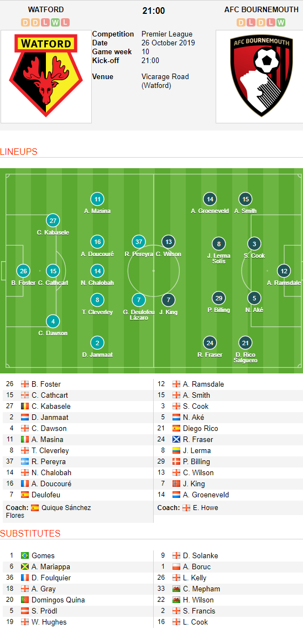Image resolution: width=303 pixels, height=629 pixels.
Task: Click the LINEUPS section heading
Action: pyautogui.click(x=19, y=152)
